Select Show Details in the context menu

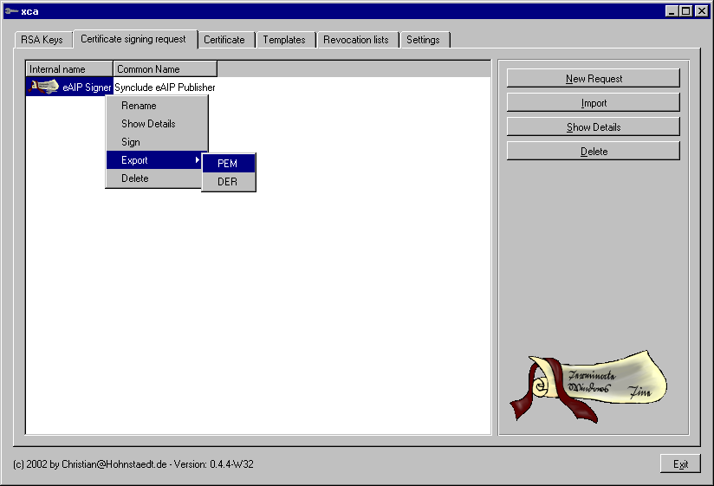pyautogui.click(x=148, y=124)
